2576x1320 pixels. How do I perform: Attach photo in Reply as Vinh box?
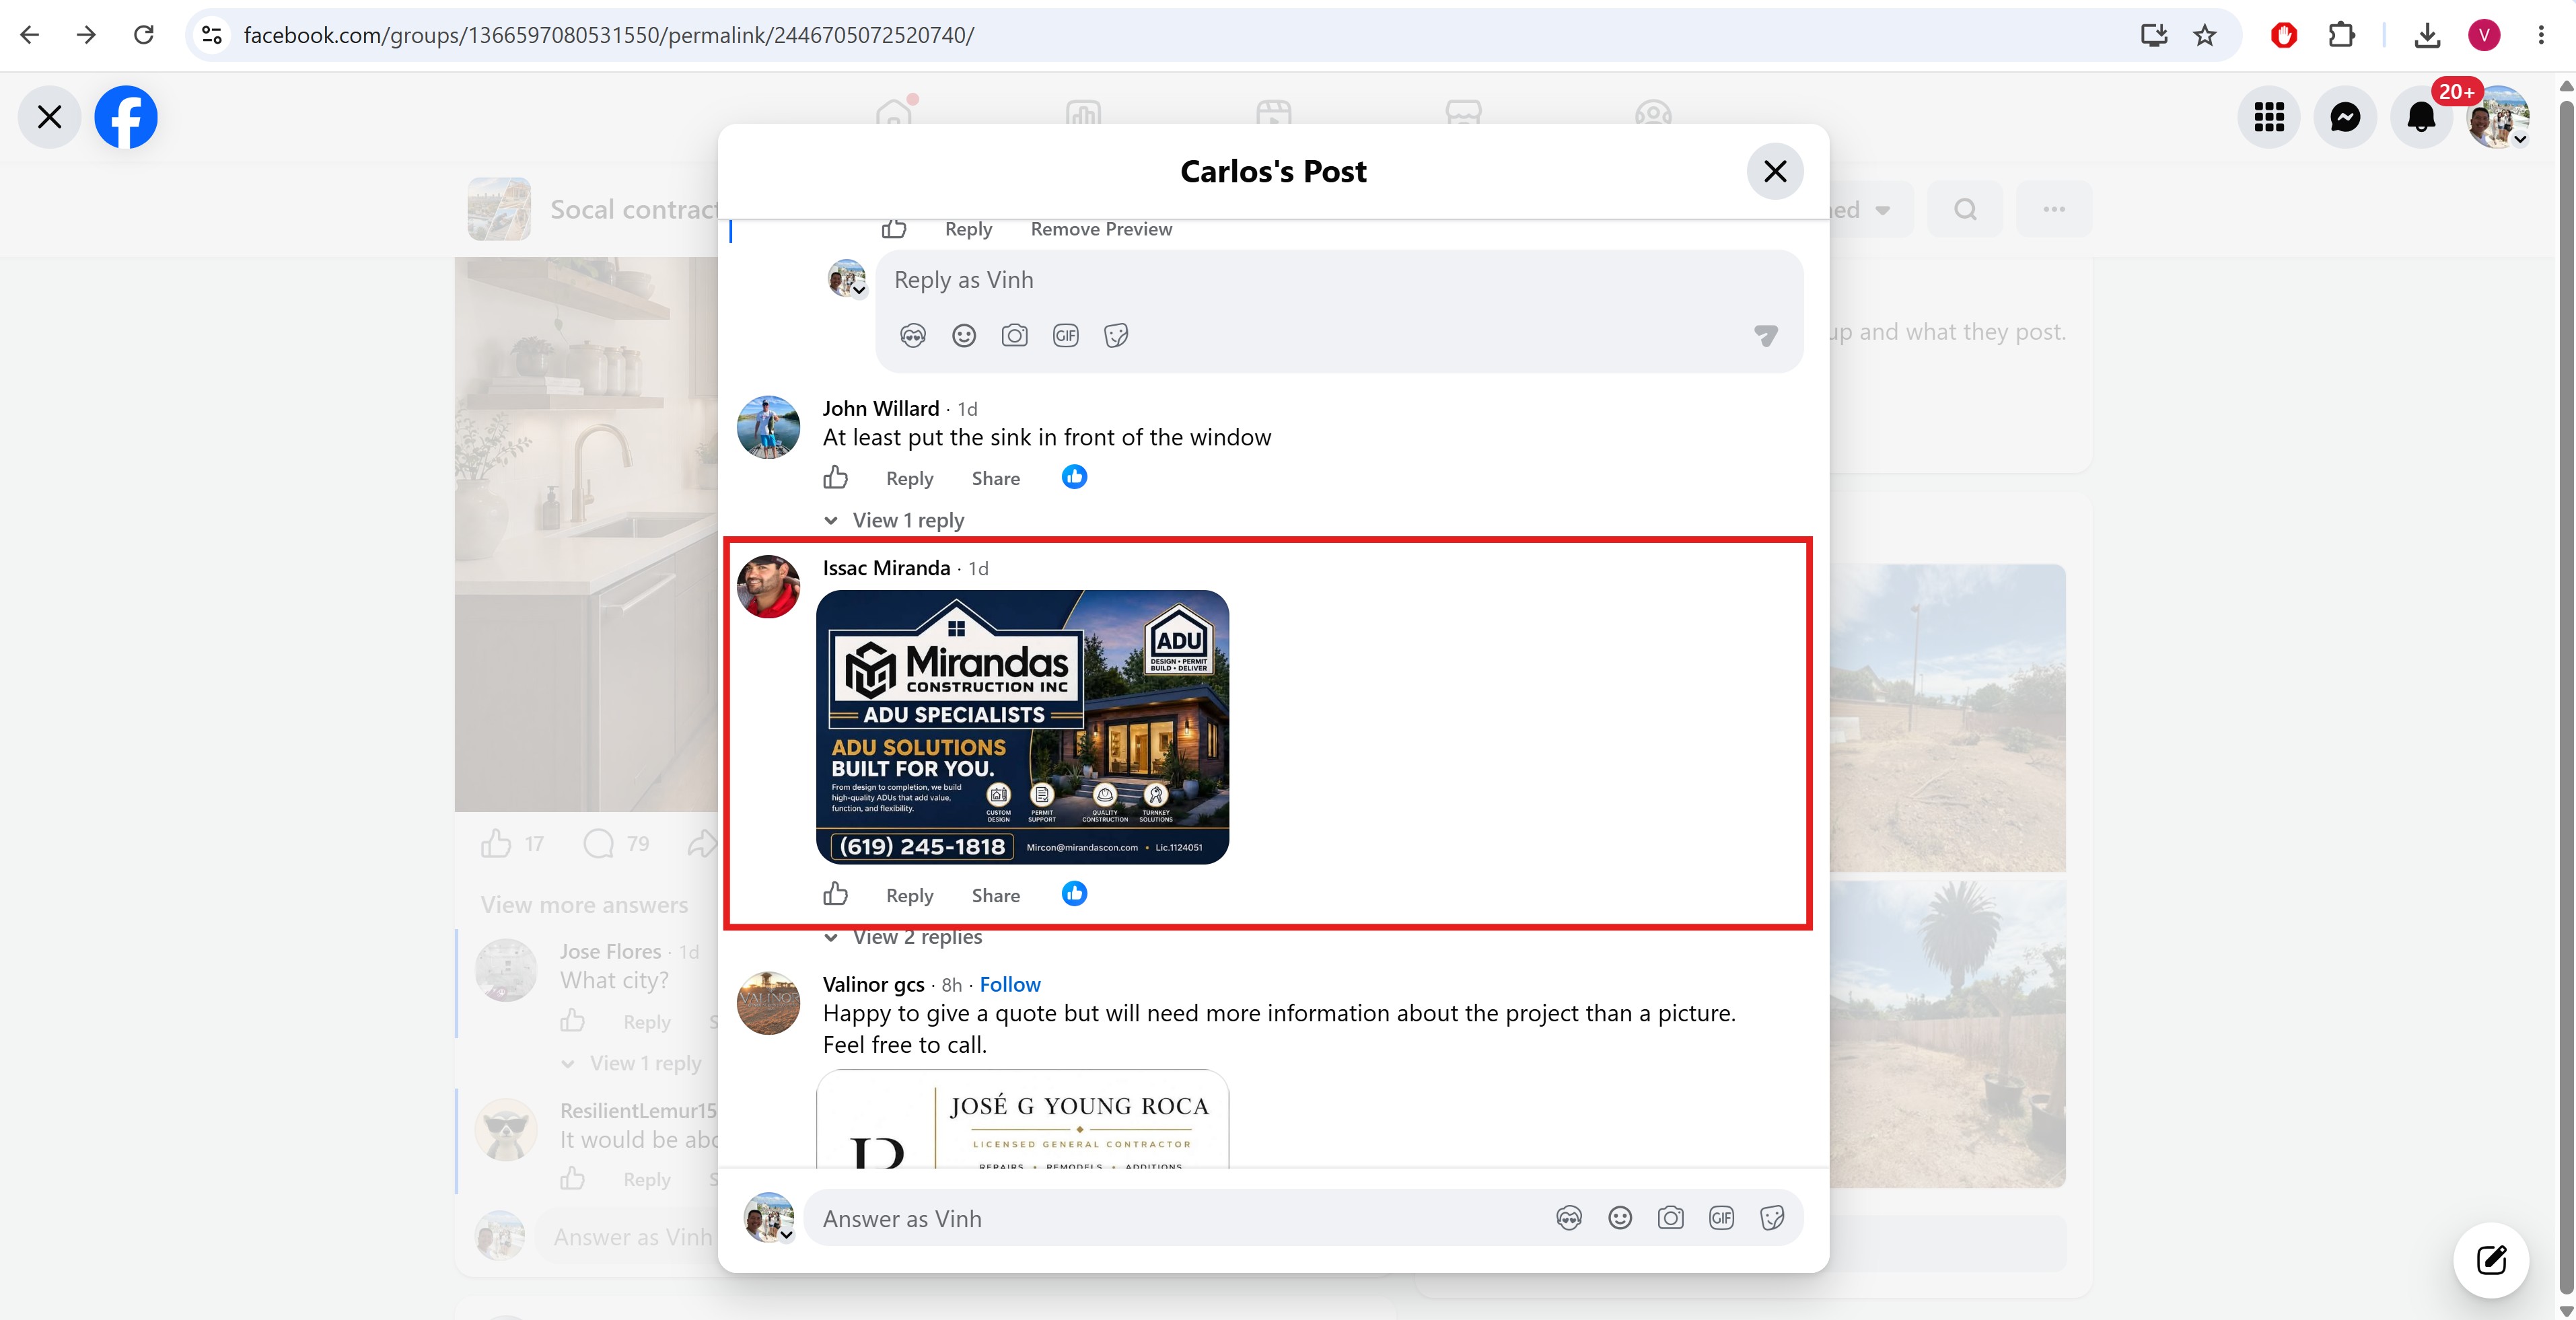tap(1015, 336)
